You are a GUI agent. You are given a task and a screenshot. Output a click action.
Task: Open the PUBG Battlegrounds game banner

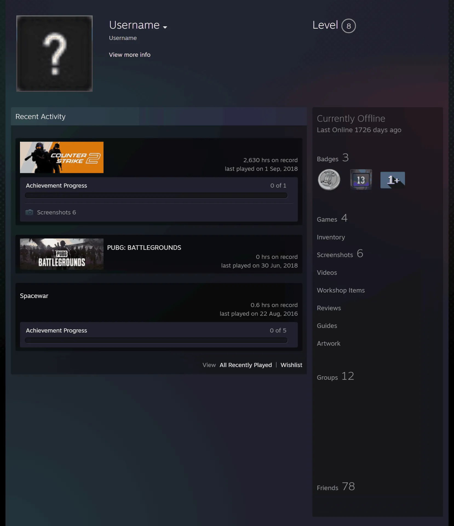[x=62, y=254]
